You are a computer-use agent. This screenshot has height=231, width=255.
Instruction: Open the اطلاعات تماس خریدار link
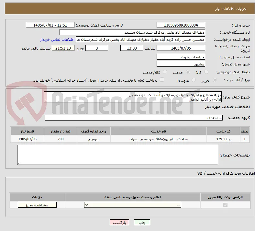point(57,40)
